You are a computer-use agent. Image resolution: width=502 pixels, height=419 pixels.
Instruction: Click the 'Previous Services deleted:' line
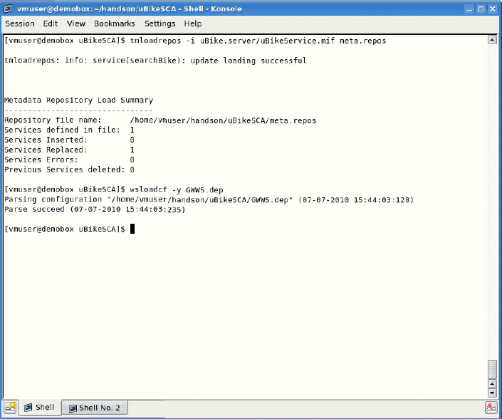(70, 170)
